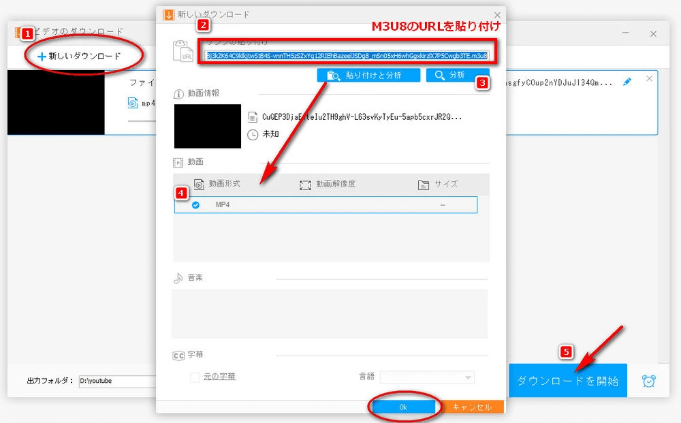Click the '未知' duration text
The height and width of the screenshot is (423, 681).
[270, 134]
